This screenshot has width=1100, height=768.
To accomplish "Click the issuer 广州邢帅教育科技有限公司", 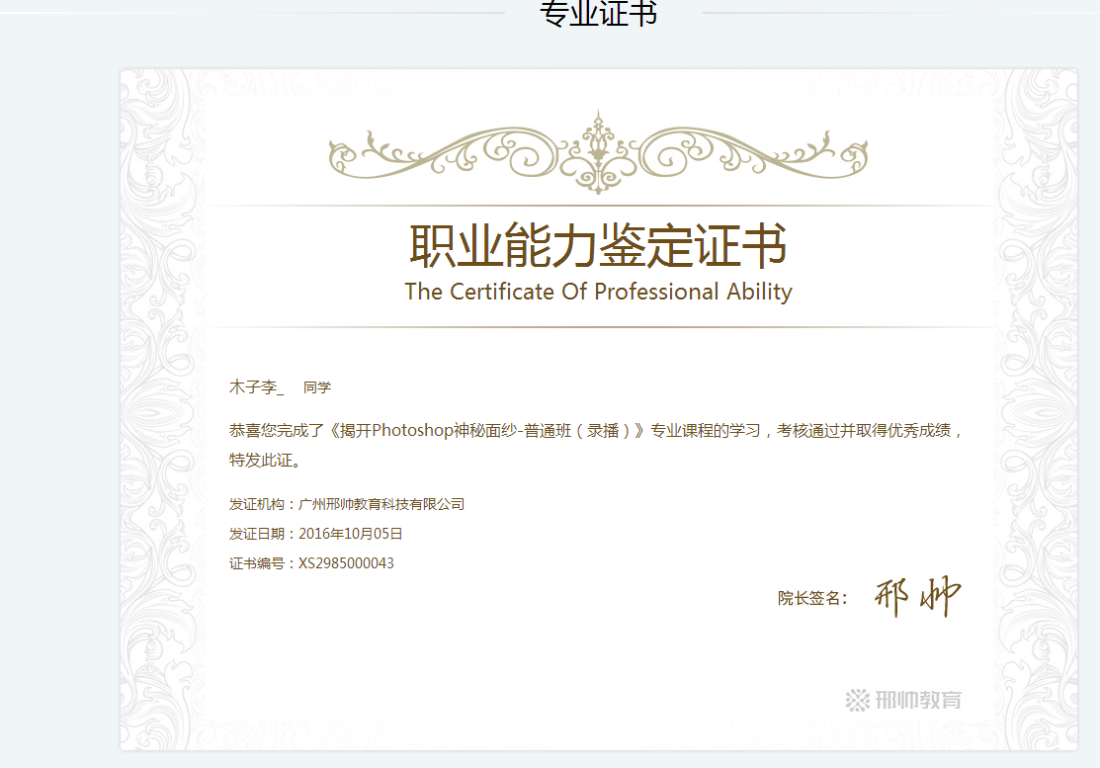I will pos(381,504).
